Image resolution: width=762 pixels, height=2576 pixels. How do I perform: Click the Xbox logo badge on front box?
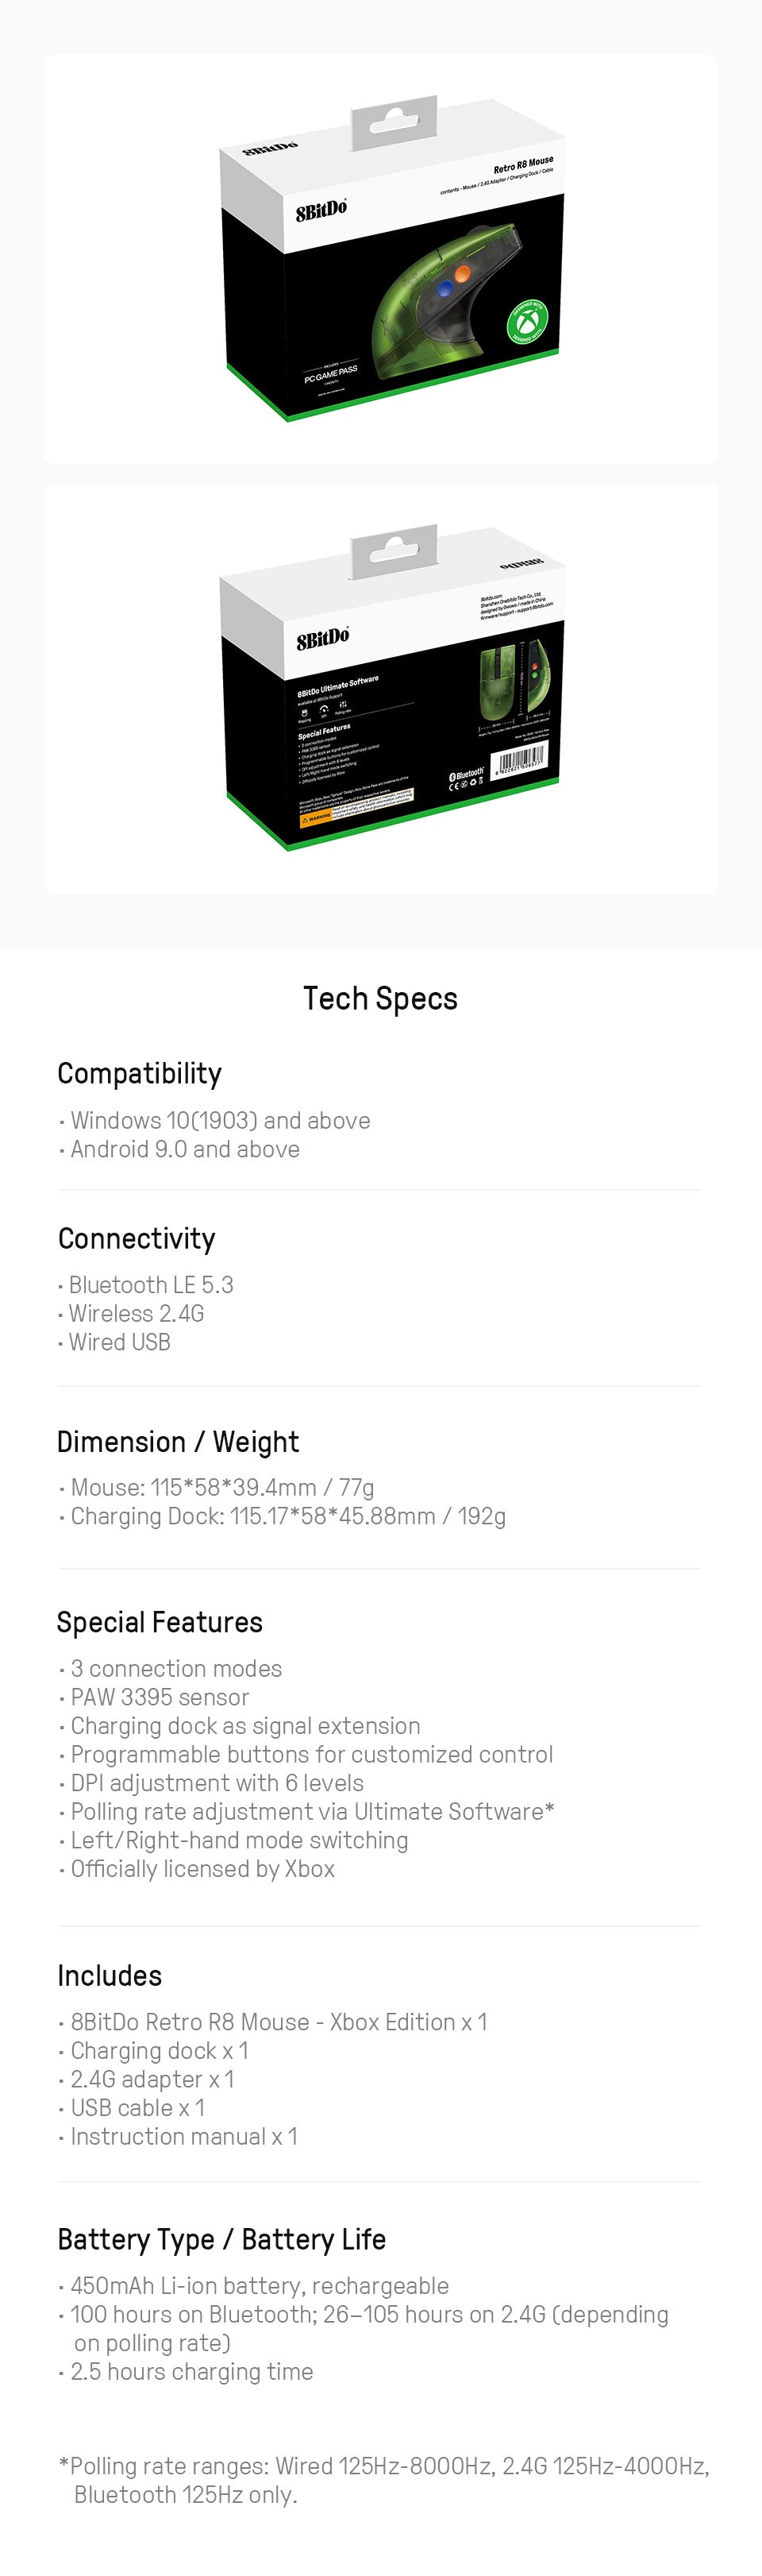point(526,321)
